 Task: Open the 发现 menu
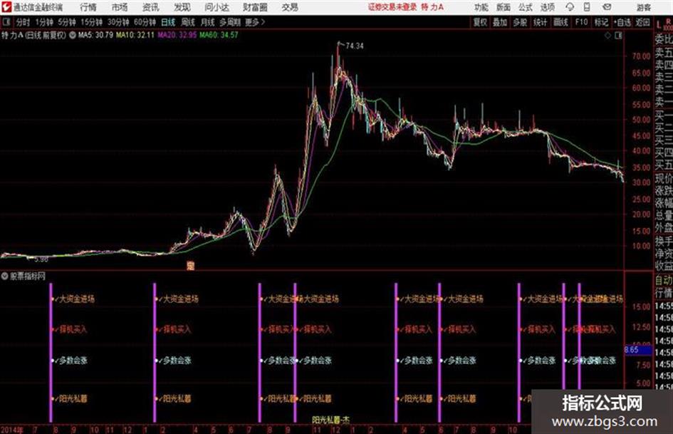[x=182, y=7]
